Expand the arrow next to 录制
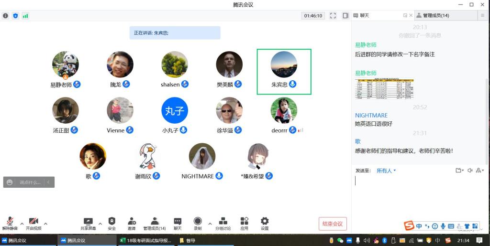Image resolution: width=490 pixels, height=246 pixels. point(210,224)
